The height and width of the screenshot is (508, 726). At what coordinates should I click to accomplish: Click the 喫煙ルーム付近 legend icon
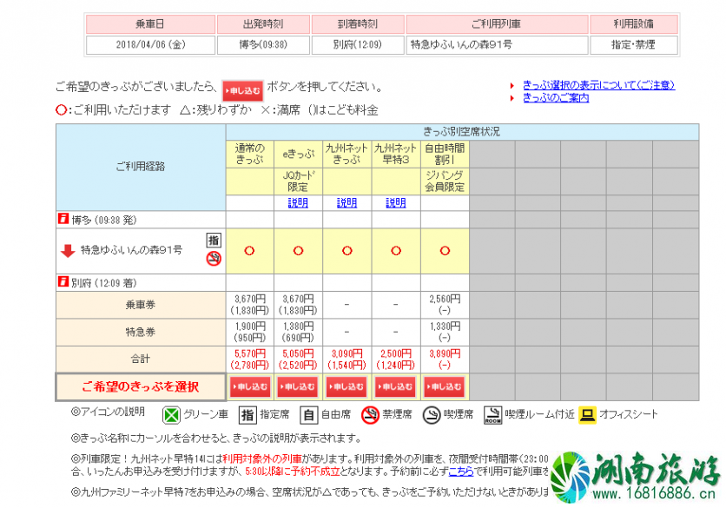tap(492, 415)
